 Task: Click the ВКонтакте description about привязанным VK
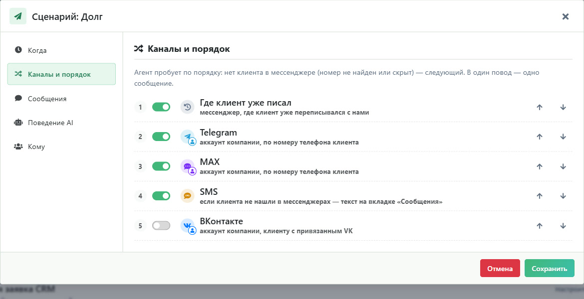pos(276,231)
